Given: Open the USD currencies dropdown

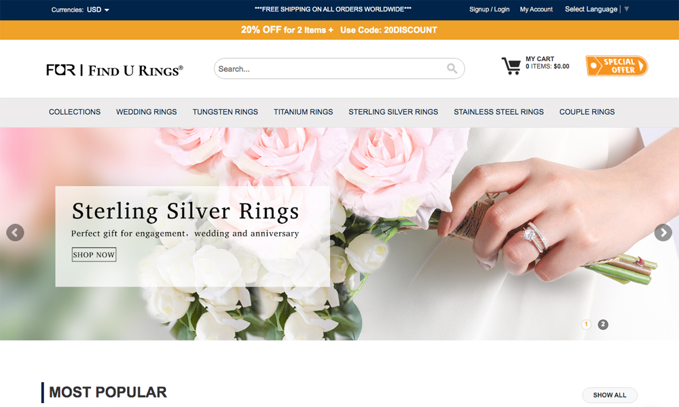Looking at the screenshot, I should [98, 9].
